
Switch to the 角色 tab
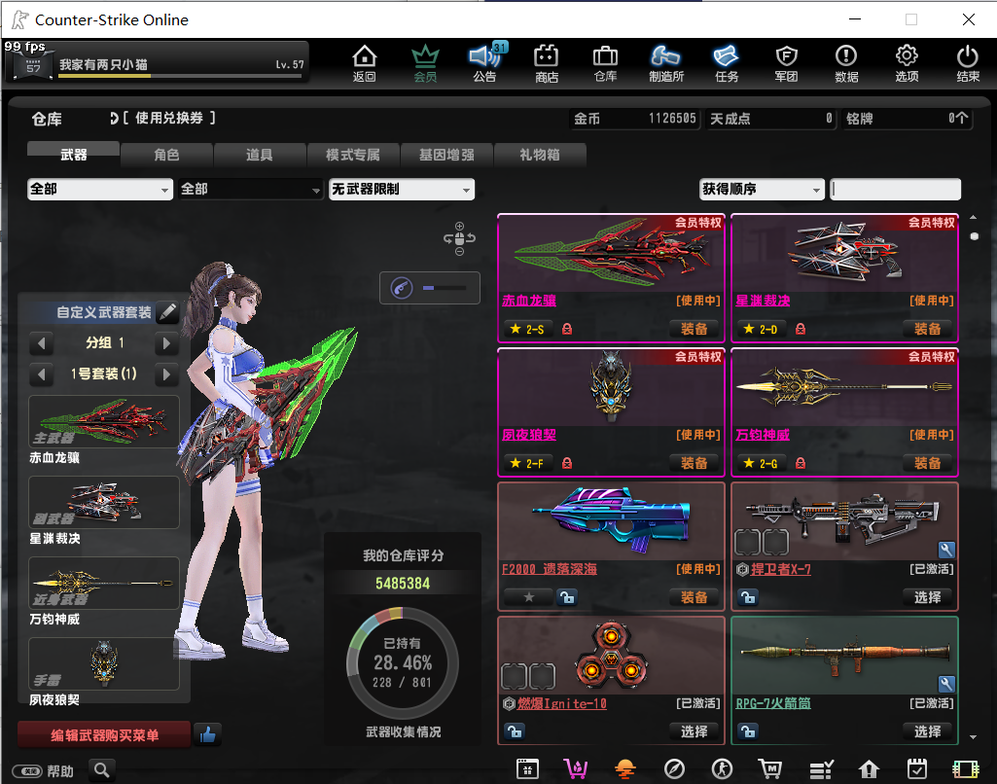[166, 155]
